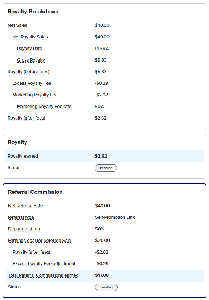Click Royalty (after fees) in Royalty Breakdown
The width and height of the screenshot is (209, 300).
click(x=26, y=118)
